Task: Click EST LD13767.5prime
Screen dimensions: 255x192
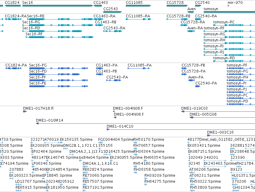Action: click(x=30, y=182)
